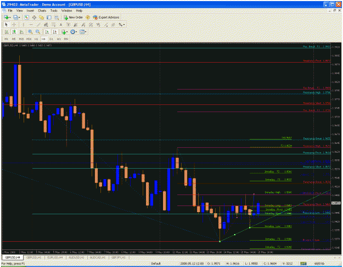Select the Crosshair tool
This screenshot has height=267, width=343.
pyautogui.click(x=14, y=25)
